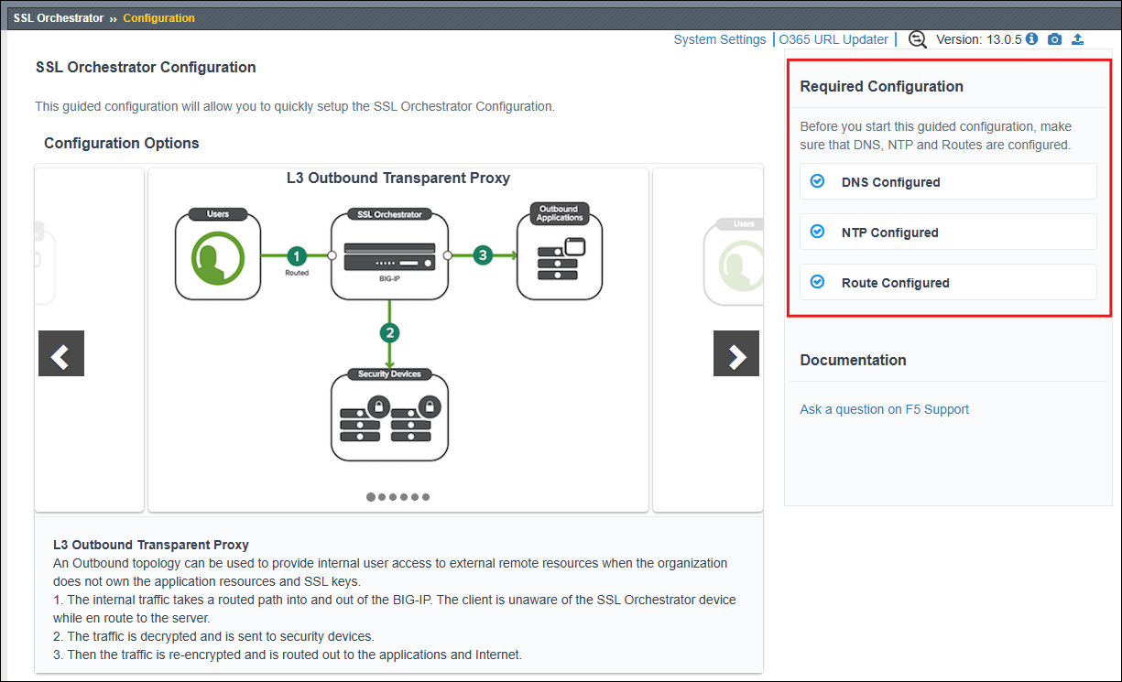Viewport: 1122px width, 682px height.
Task: Expand the DNS Configured row
Action: click(x=948, y=181)
